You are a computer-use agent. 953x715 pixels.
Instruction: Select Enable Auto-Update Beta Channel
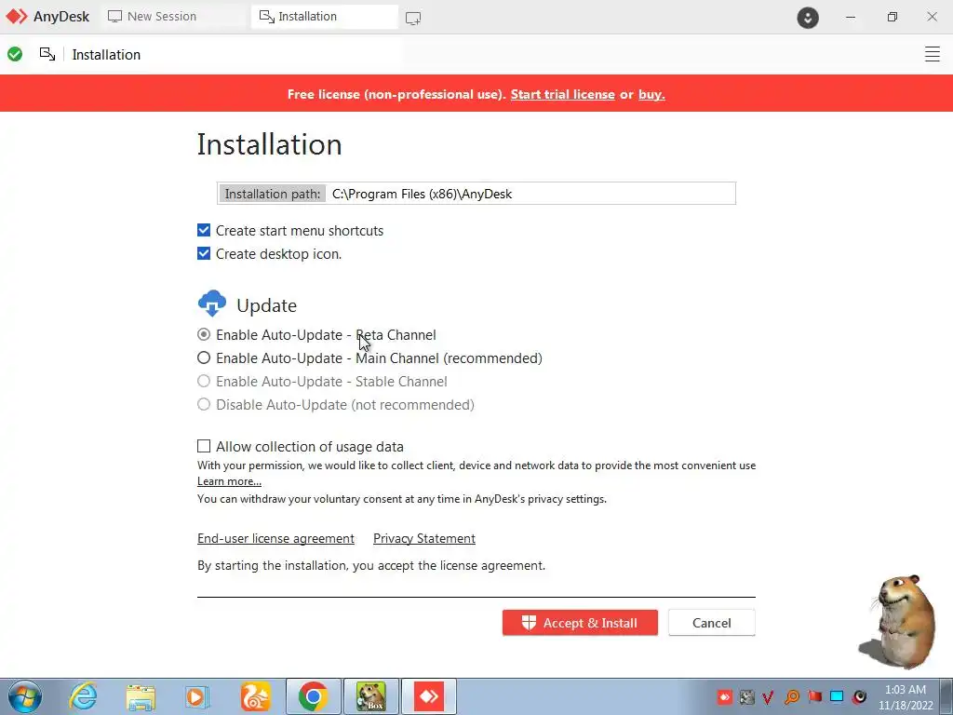[204, 334]
